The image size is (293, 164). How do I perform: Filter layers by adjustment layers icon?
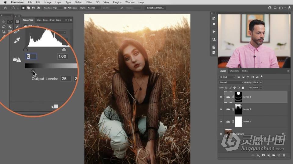(x=243, y=77)
